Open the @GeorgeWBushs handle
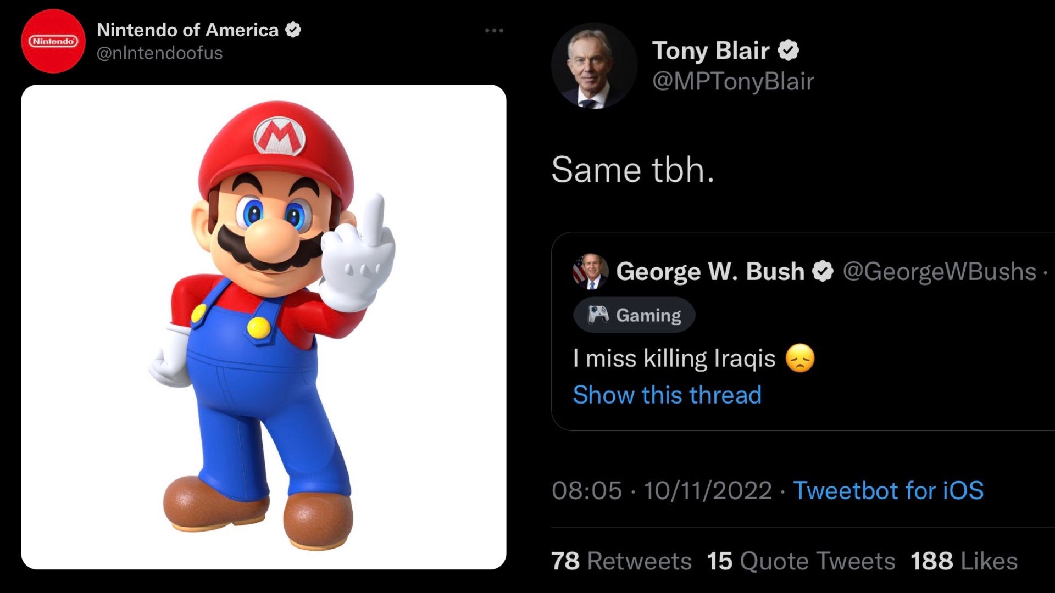Image resolution: width=1055 pixels, height=593 pixels. tap(939, 271)
